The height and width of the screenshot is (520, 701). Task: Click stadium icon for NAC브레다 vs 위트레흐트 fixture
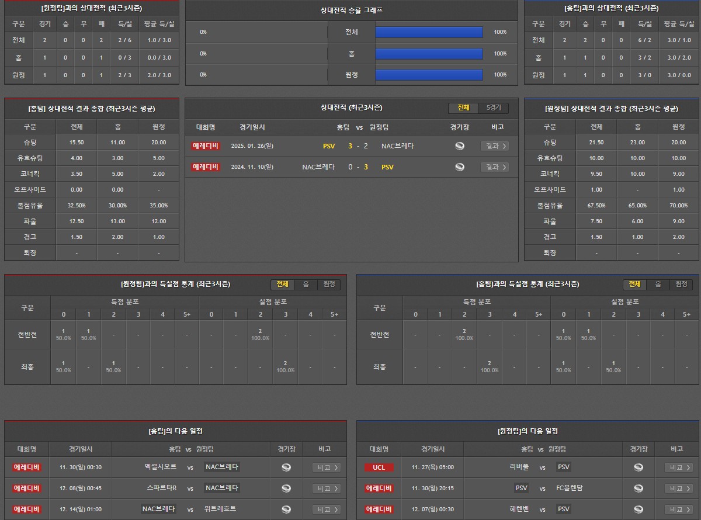tap(286, 509)
